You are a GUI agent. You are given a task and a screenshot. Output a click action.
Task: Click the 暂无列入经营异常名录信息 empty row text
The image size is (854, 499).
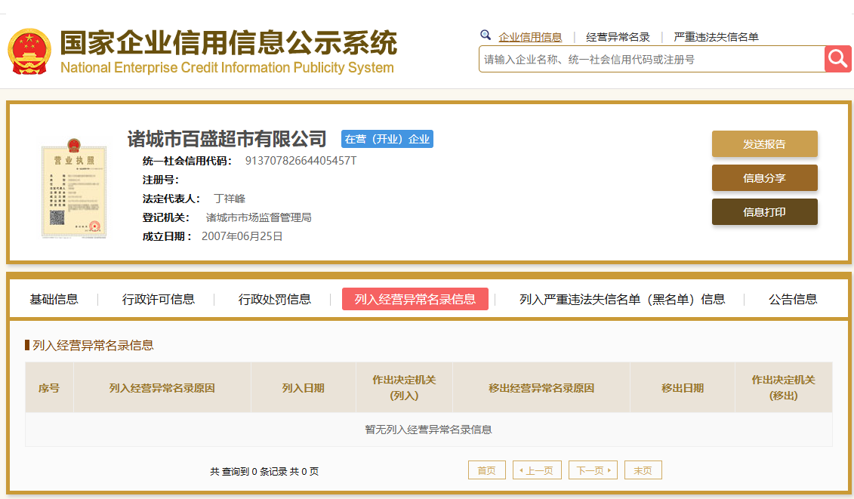429,430
